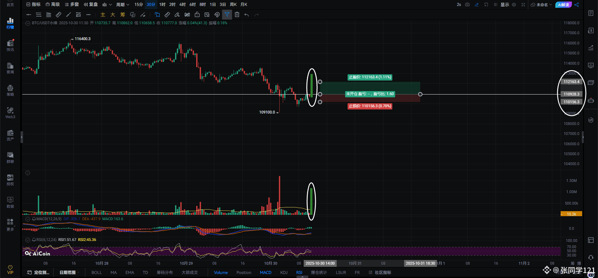
Task: Select the ruler measure tool in toolbar
Action: coord(167,15)
